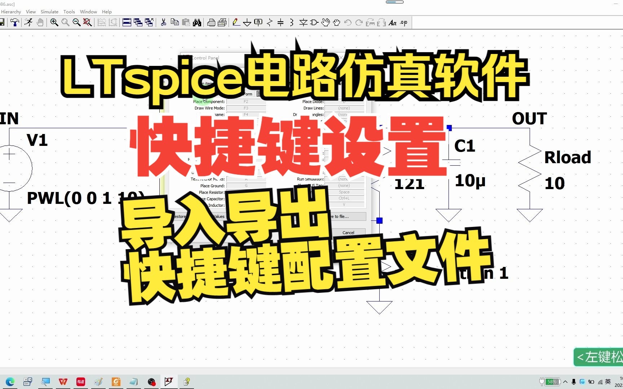
Task: Select the Place Capacitor tool
Action: point(280,23)
